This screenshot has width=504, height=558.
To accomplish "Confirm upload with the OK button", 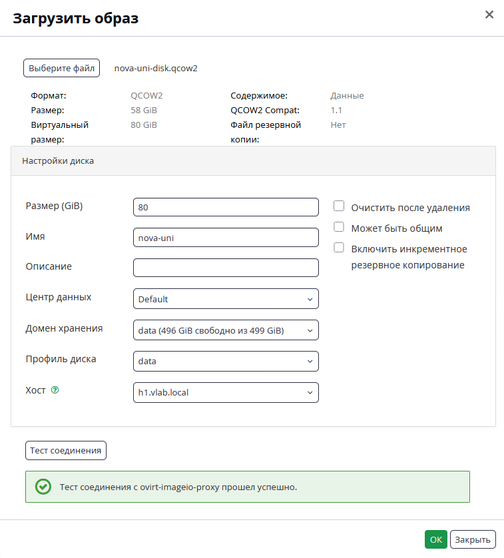I will (x=435, y=539).
